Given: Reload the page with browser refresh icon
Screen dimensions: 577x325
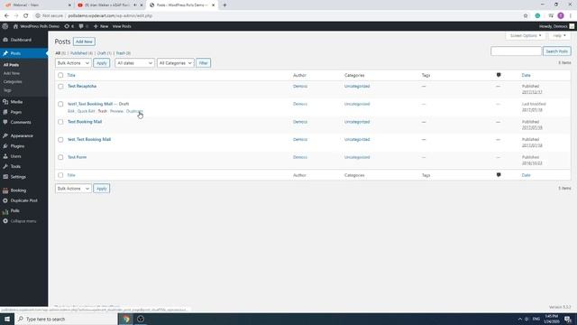Looking at the screenshot, I should 26,16.
